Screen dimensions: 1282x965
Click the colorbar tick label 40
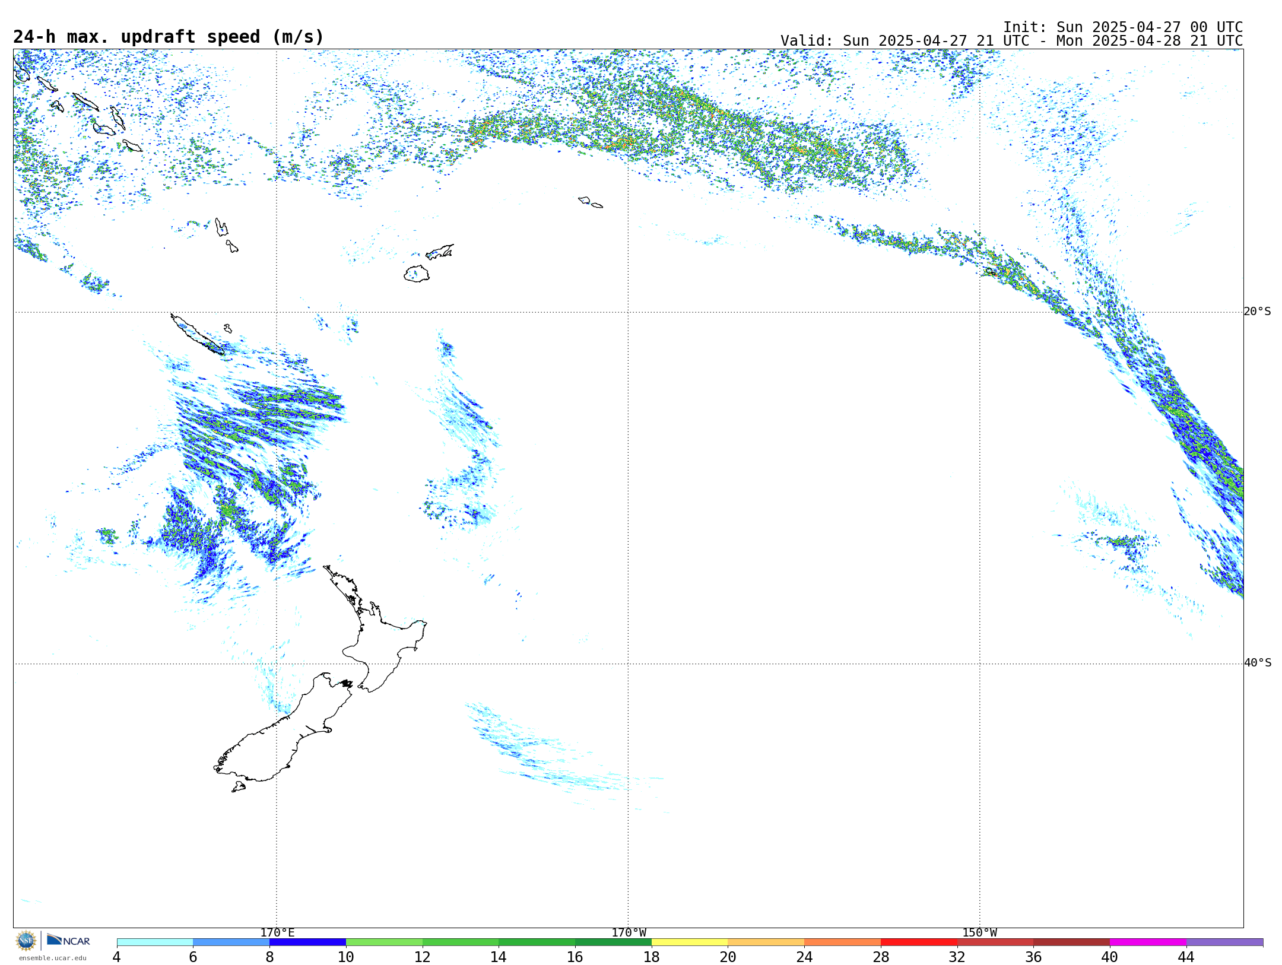click(x=1110, y=957)
